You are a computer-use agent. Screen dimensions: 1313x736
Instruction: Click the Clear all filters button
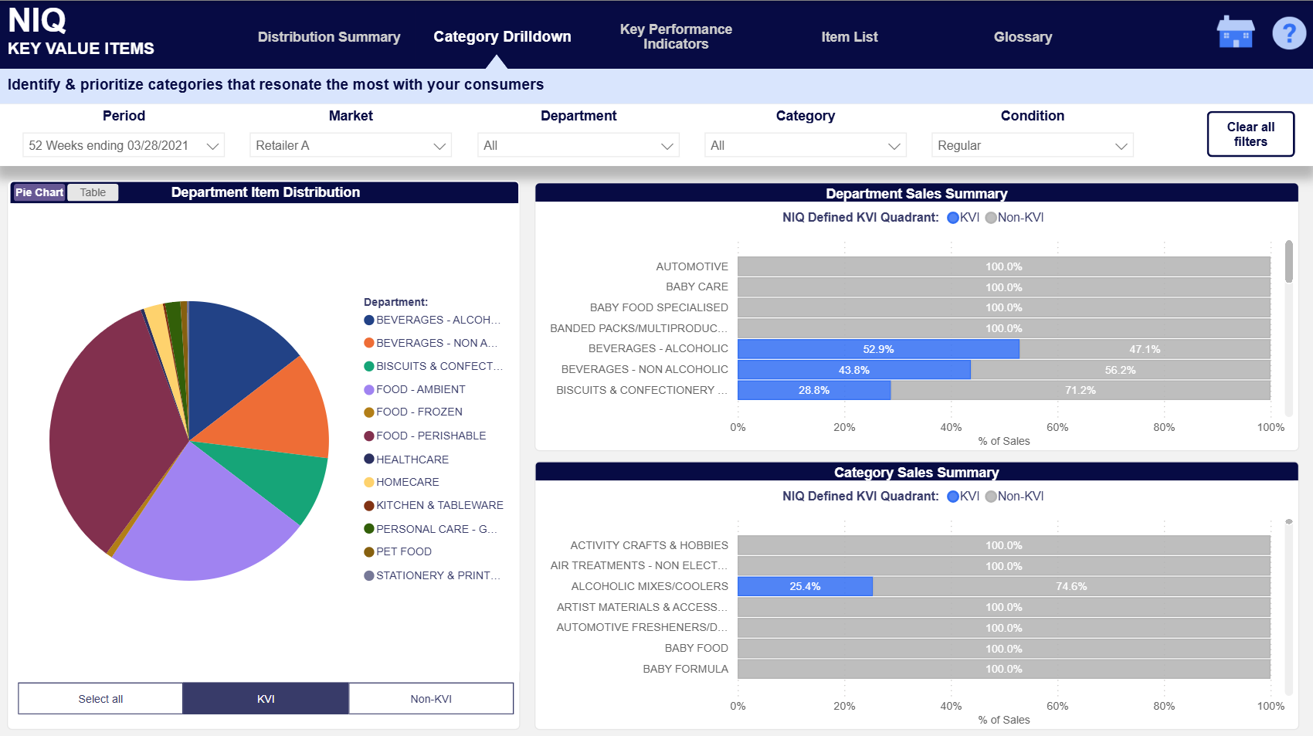click(1250, 134)
